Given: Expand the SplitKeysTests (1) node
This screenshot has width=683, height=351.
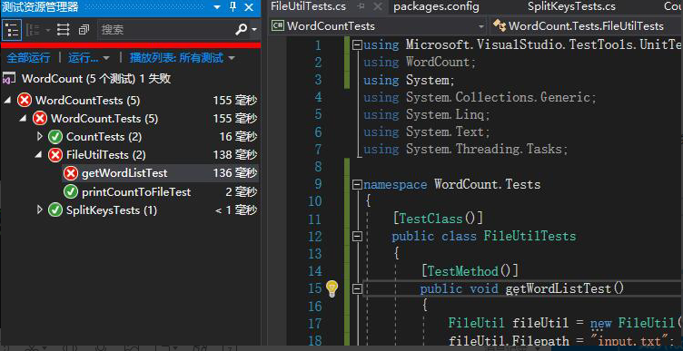Looking at the screenshot, I should (x=40, y=210).
